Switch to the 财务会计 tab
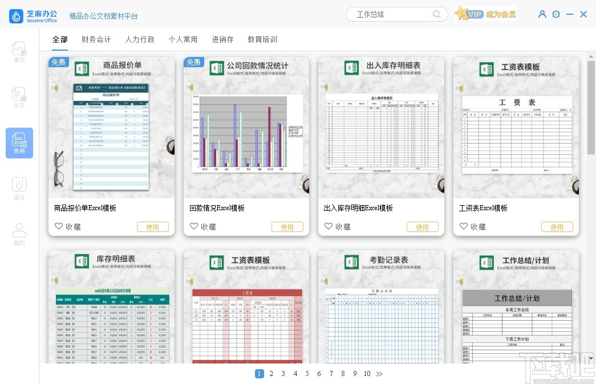 pos(96,39)
